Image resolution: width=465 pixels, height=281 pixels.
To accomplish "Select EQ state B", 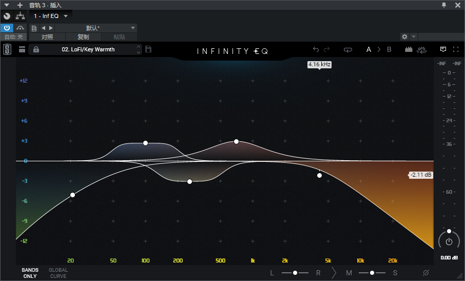I will pyautogui.click(x=389, y=49).
